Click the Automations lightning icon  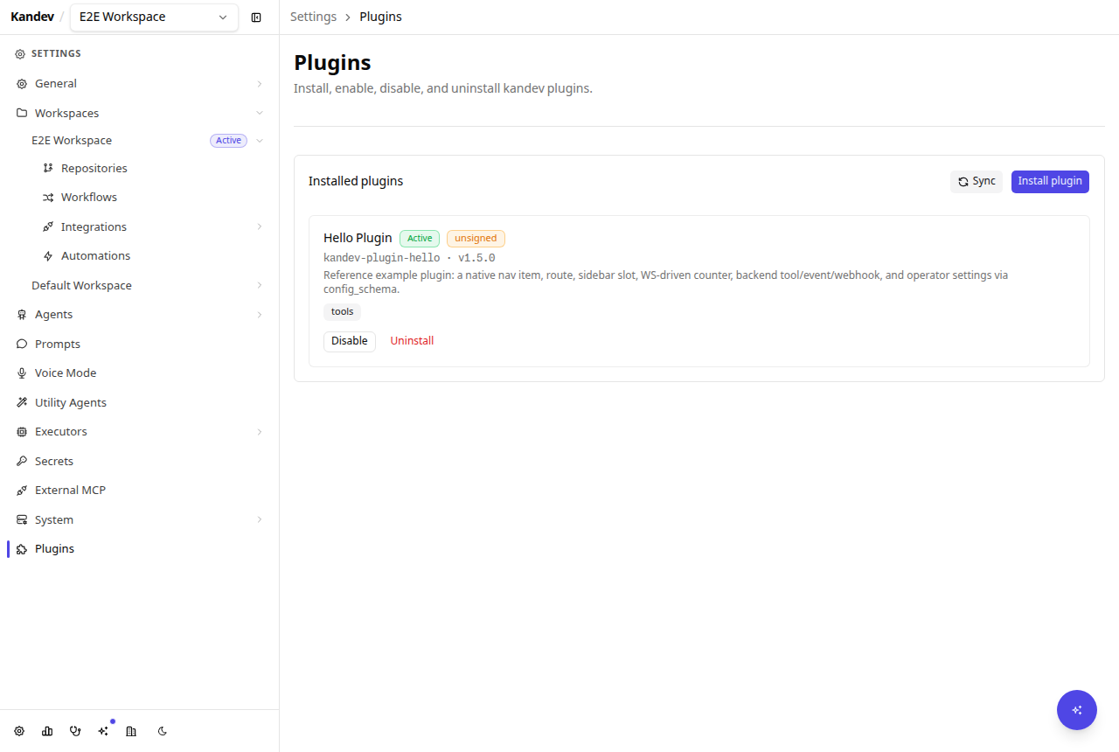pyautogui.click(x=48, y=256)
